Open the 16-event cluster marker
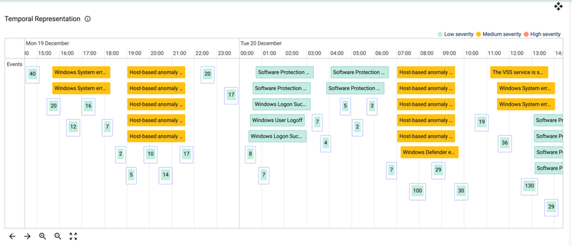The height and width of the screenshot is (246, 572). (88, 106)
